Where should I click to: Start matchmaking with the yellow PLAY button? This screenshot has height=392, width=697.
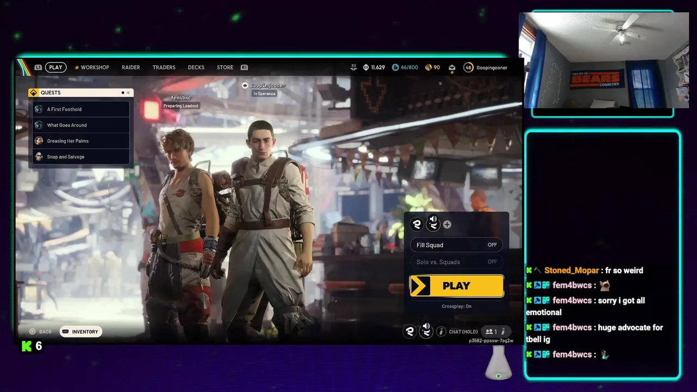pyautogui.click(x=456, y=286)
